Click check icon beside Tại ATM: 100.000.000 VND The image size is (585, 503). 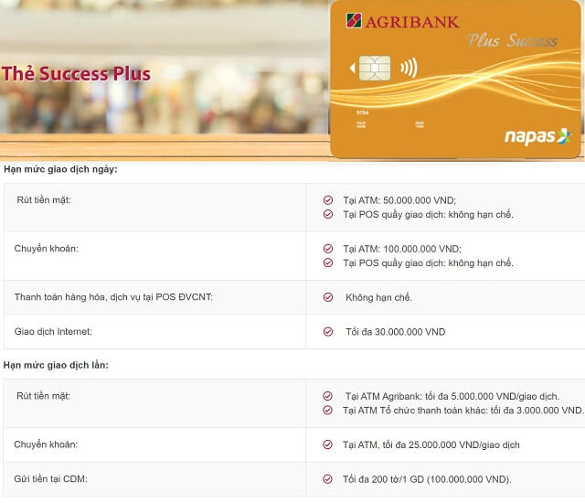[x=328, y=249]
